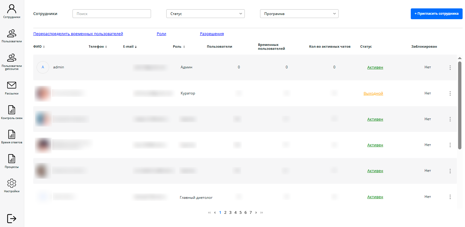
Task: Open the Роли link
Action: (x=161, y=34)
